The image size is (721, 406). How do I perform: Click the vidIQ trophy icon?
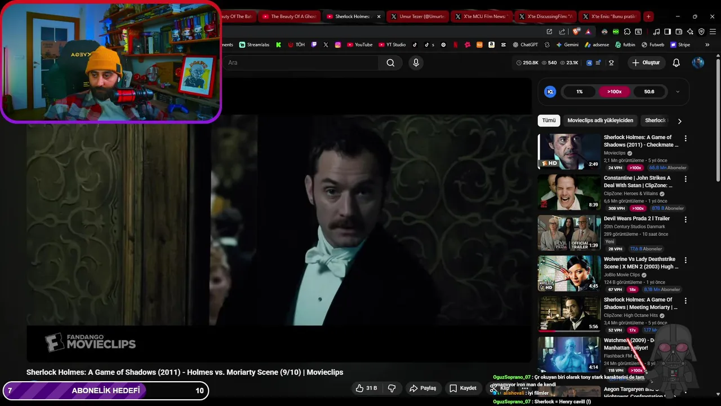(611, 63)
